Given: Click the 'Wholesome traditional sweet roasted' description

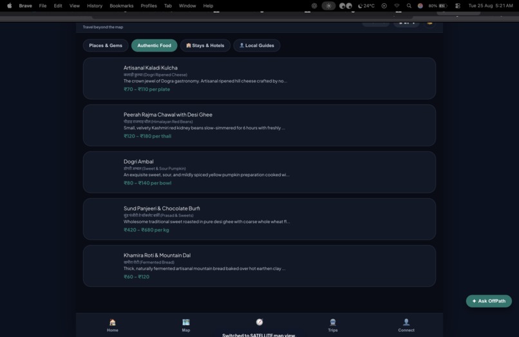Looking at the screenshot, I should coord(207,222).
